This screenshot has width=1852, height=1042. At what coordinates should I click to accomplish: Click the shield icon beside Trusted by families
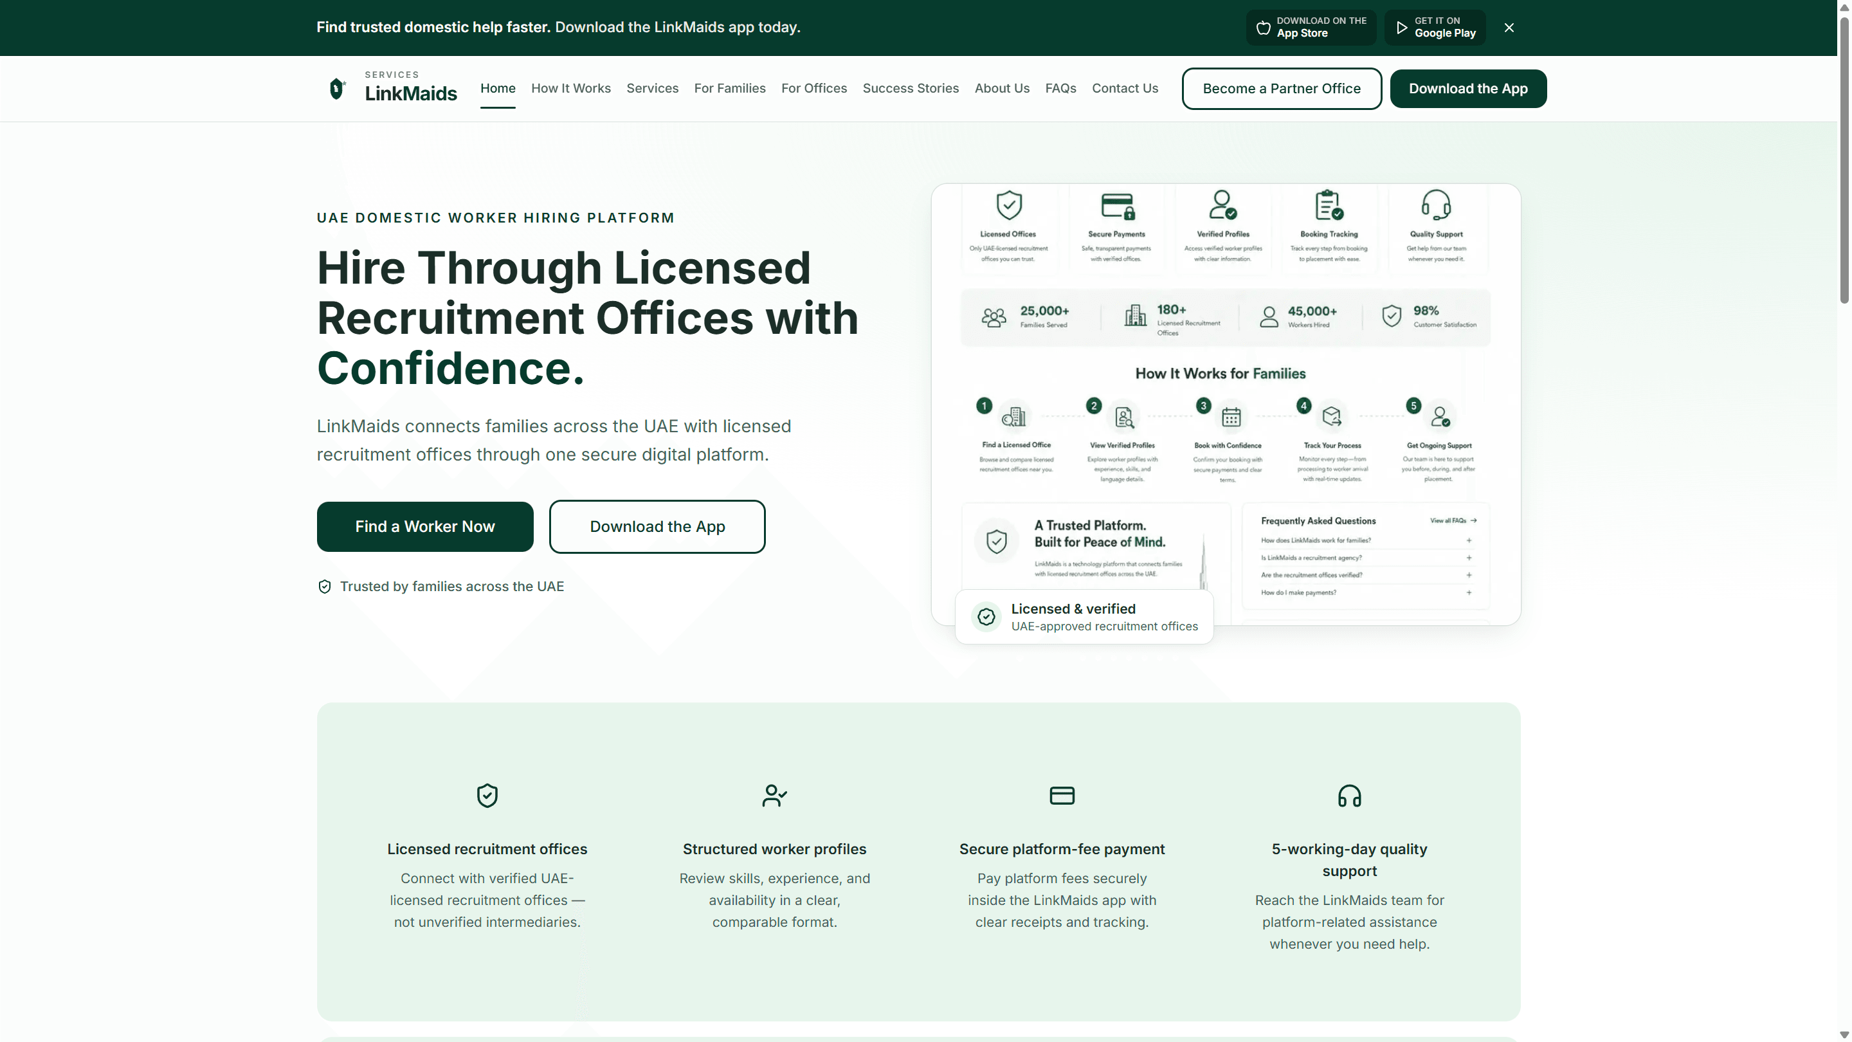point(324,586)
